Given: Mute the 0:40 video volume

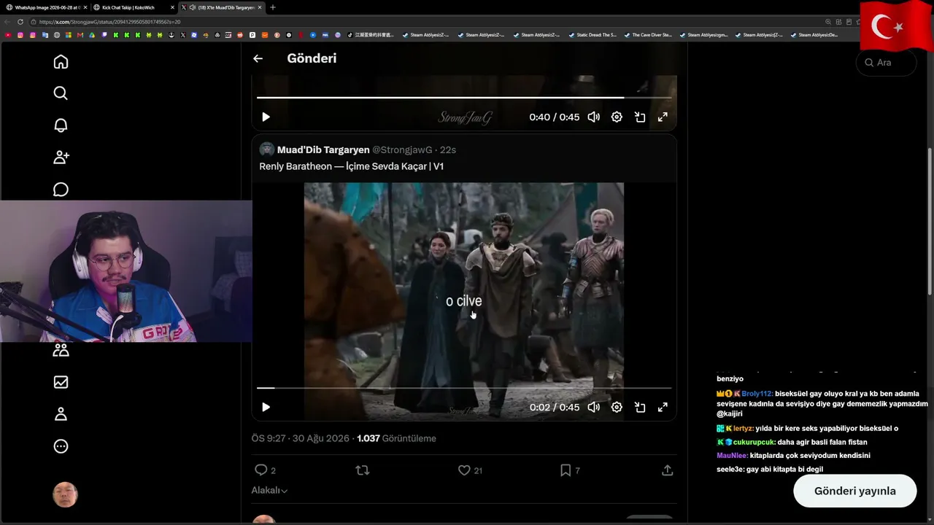Looking at the screenshot, I should pos(594,117).
